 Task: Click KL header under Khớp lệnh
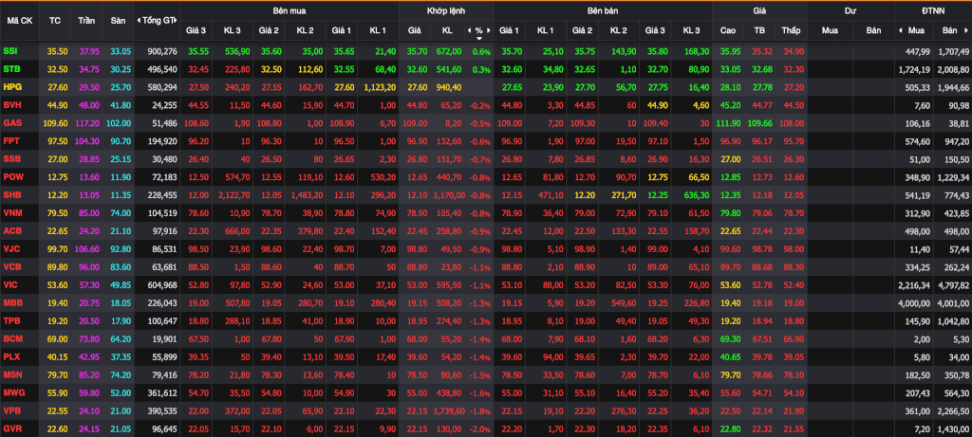447,30
